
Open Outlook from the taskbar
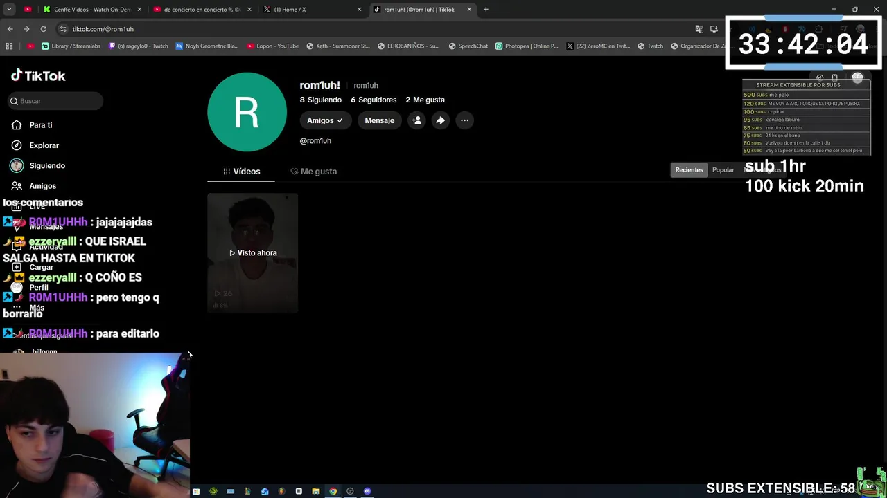coord(265,491)
